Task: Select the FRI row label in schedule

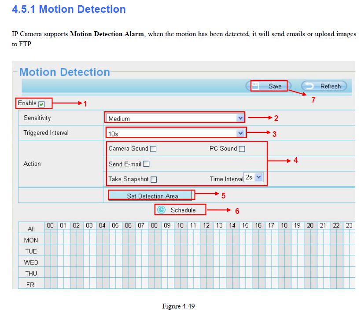Action: 31,285
